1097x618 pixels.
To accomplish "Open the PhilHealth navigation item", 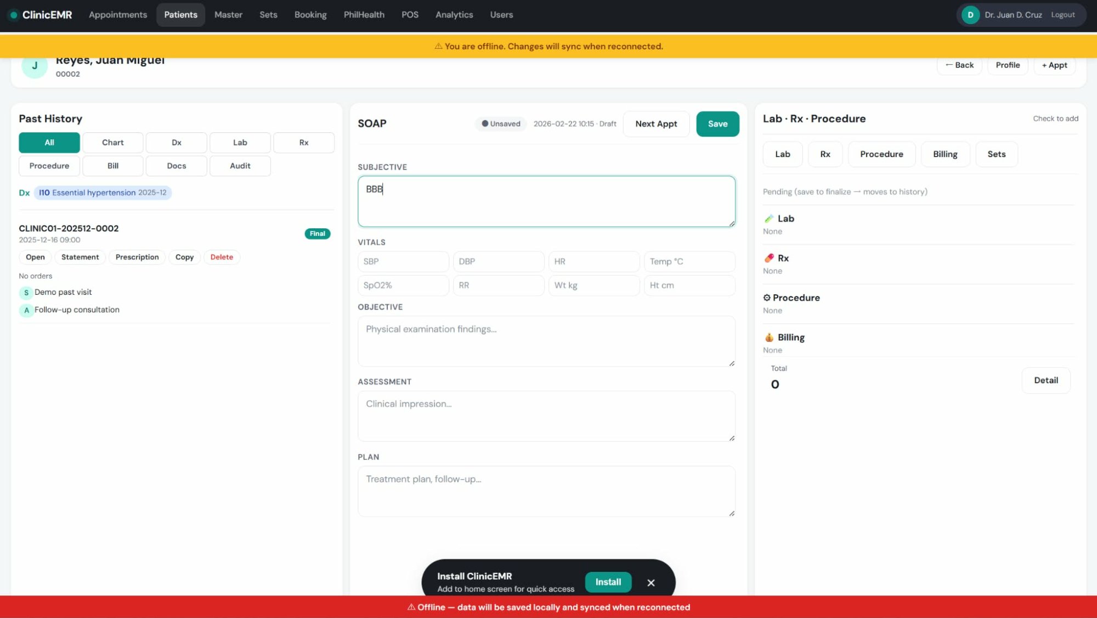I will [364, 15].
